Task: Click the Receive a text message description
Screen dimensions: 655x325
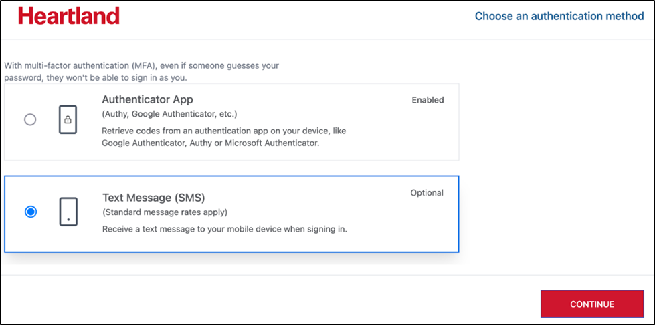Action: point(225,229)
